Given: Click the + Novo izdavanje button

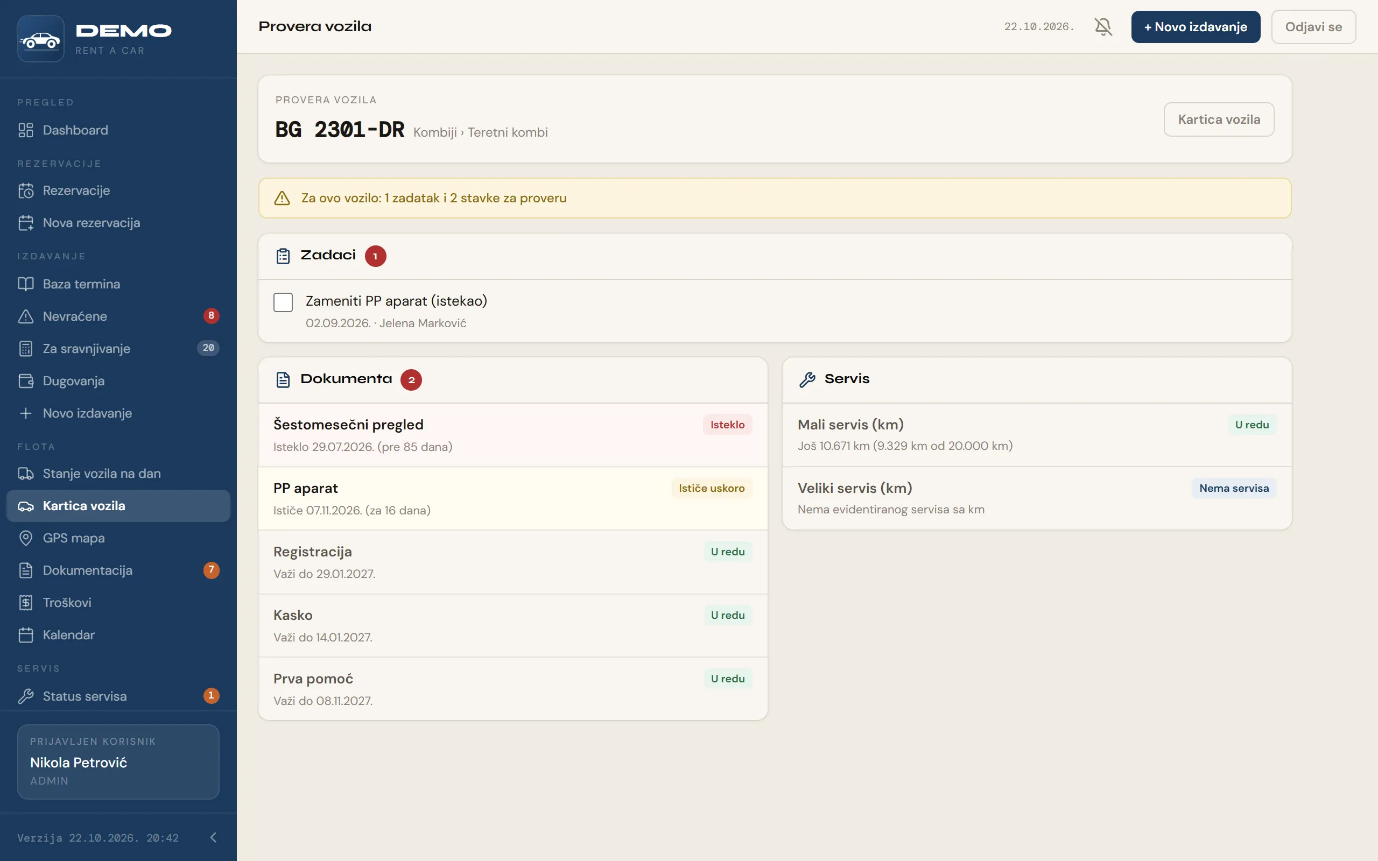Looking at the screenshot, I should tap(1195, 27).
